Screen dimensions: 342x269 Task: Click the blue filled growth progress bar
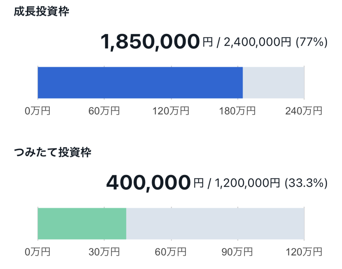coord(140,82)
